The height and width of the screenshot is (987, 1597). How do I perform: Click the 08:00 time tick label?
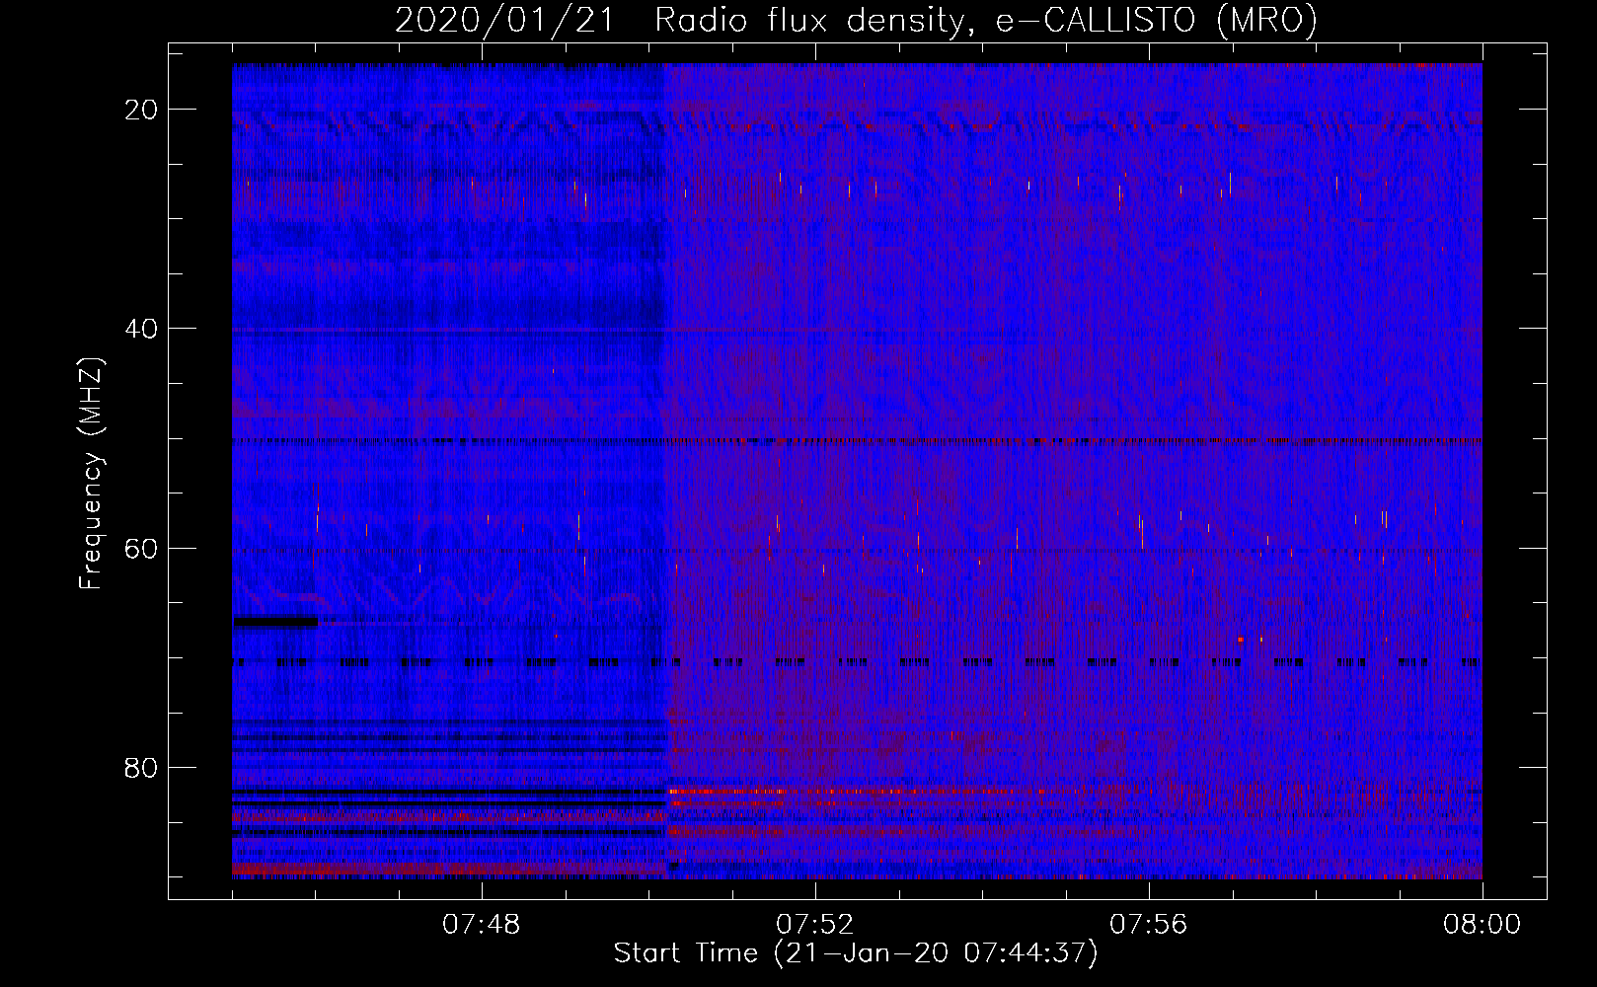(1482, 925)
